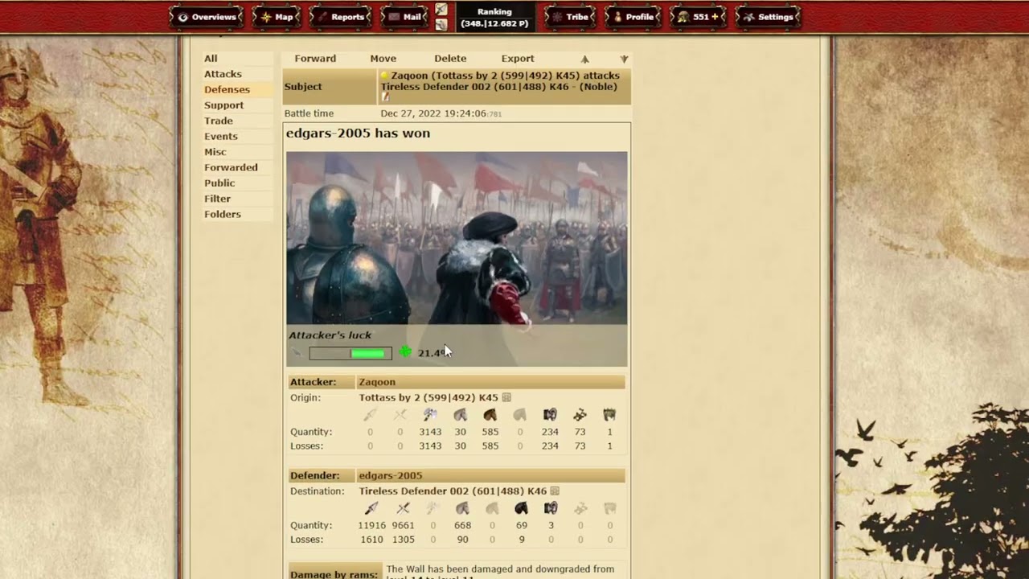Image resolution: width=1029 pixels, height=579 pixels.
Task: Open destination village Tireless Defender 002
Action: coord(453,491)
